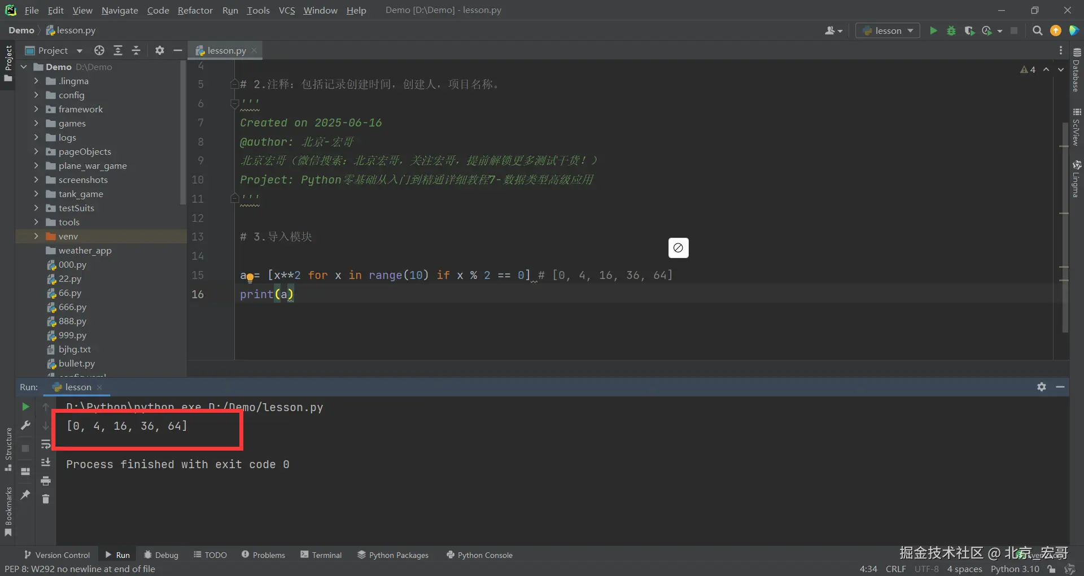The image size is (1084, 576).
Task: Open the Database tool window
Action: click(x=1077, y=69)
